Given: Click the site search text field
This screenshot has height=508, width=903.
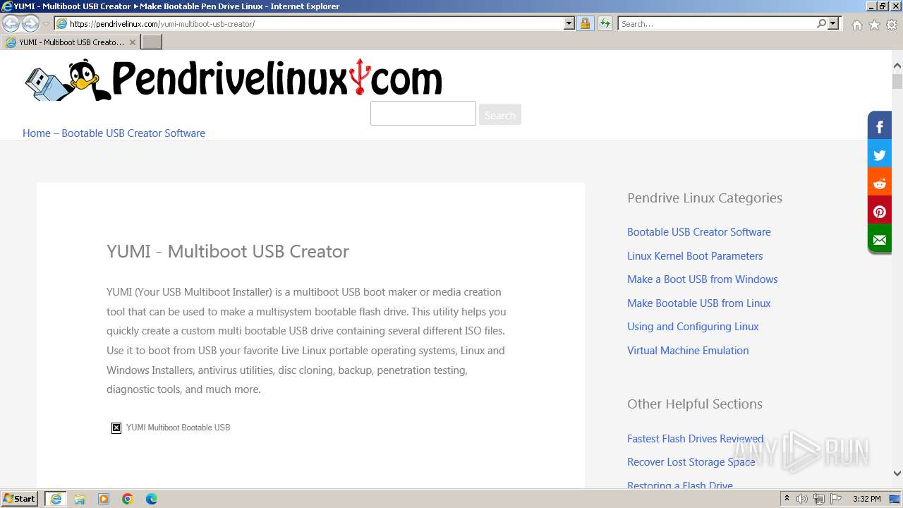Looking at the screenshot, I should 423,114.
